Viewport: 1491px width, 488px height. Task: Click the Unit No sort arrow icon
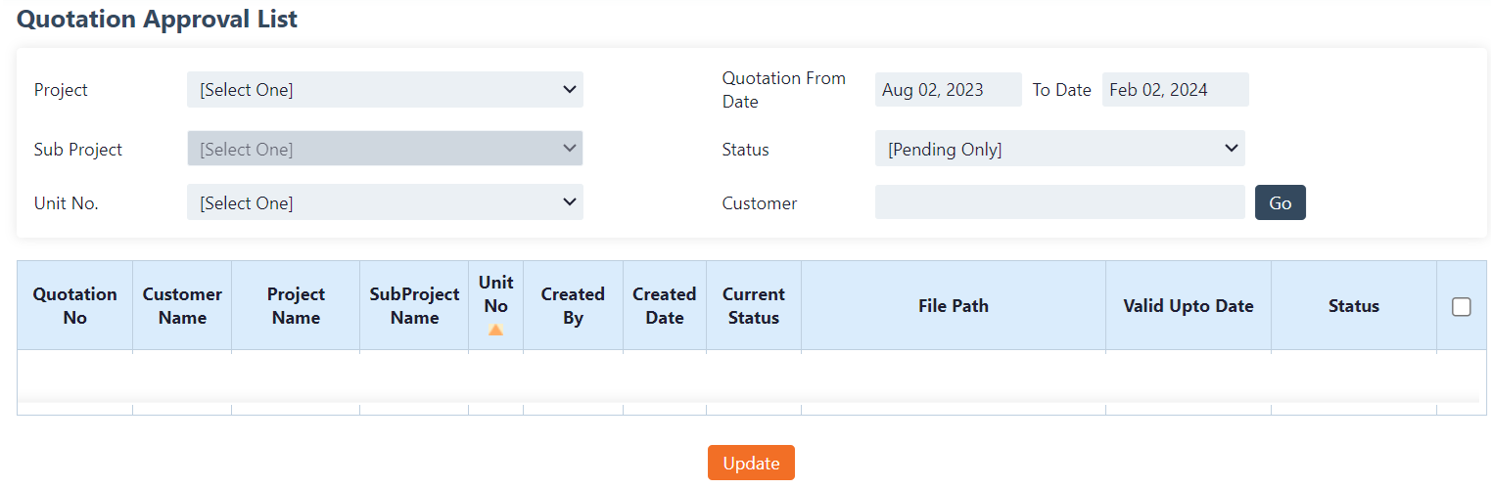[496, 330]
